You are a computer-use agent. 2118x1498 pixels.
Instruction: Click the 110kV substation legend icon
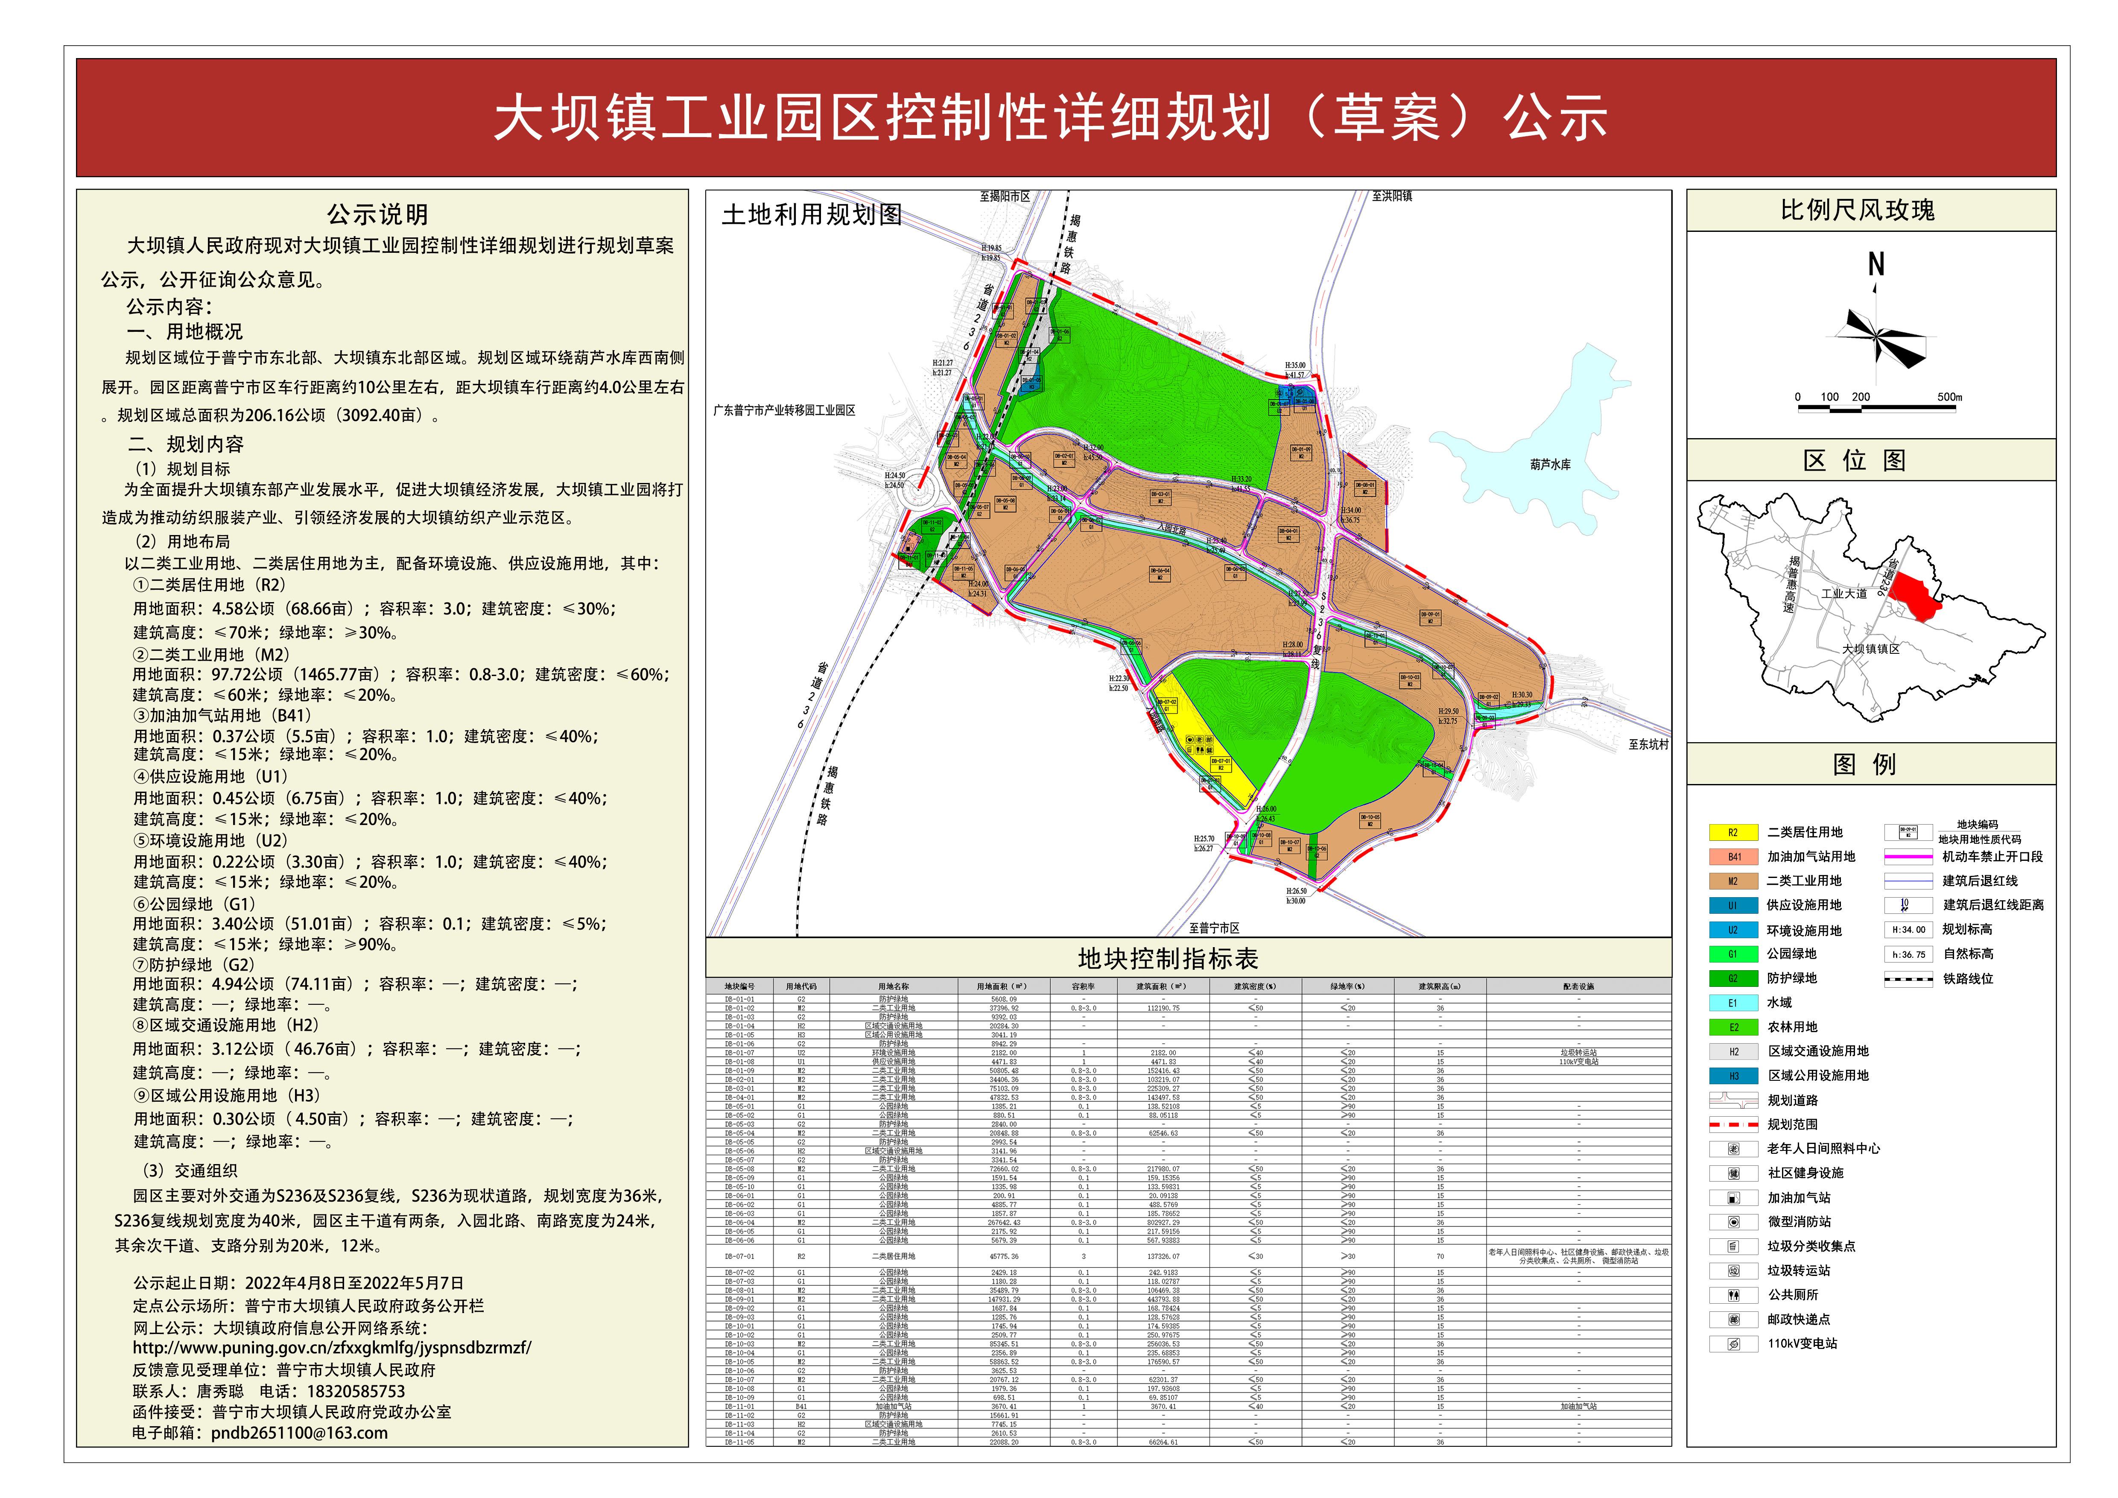[x=1733, y=1344]
